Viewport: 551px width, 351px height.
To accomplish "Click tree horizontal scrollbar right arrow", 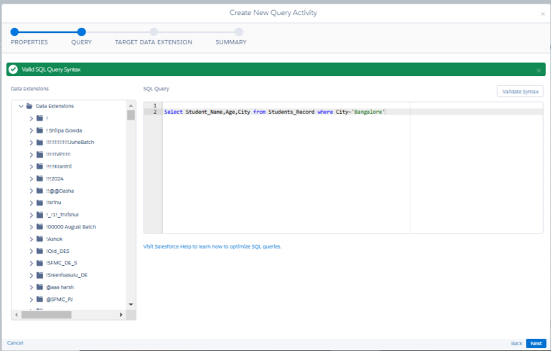I will click(121, 314).
